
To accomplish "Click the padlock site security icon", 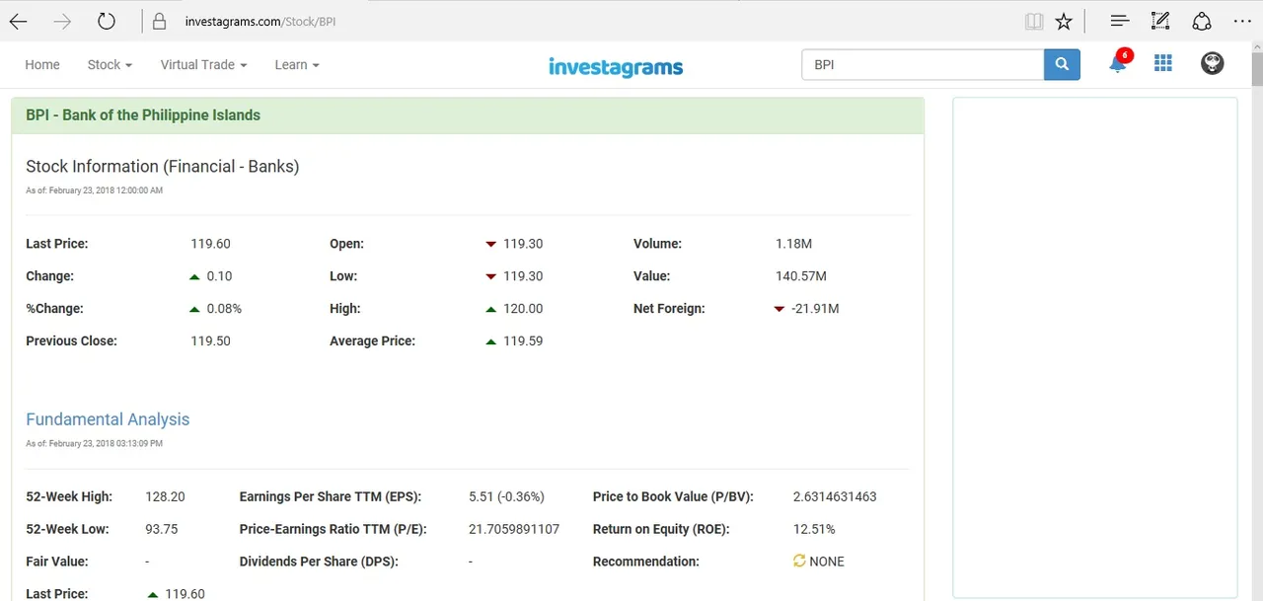I will pos(159,21).
